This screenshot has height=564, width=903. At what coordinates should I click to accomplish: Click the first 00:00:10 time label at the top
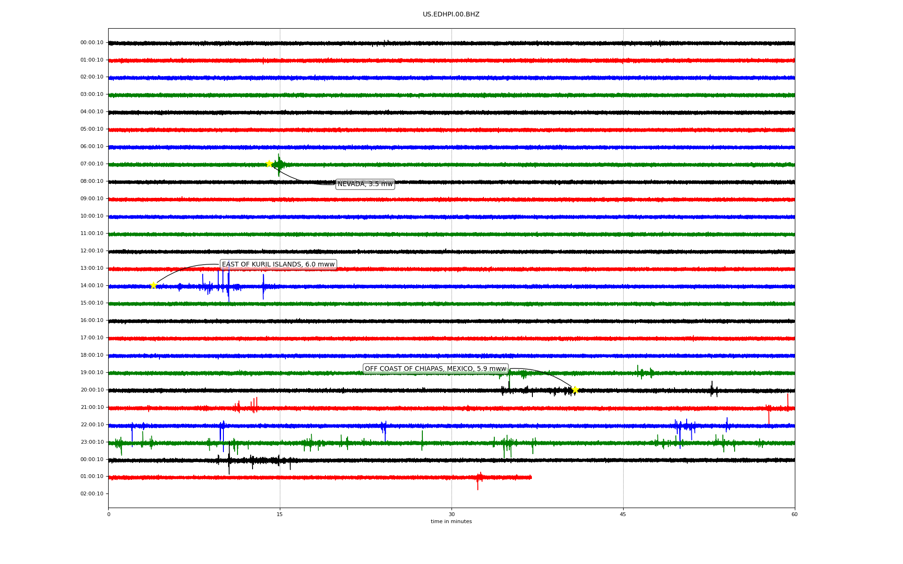click(92, 43)
